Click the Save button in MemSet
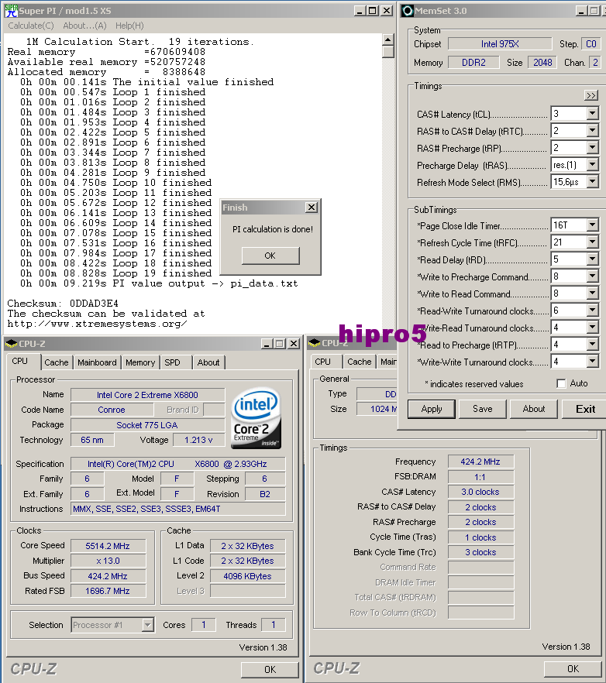The width and height of the screenshot is (606, 683). tap(482, 409)
